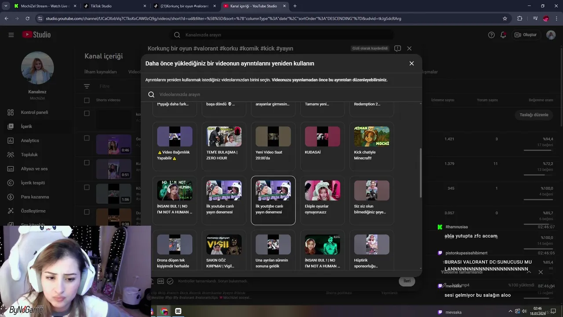Image resolution: width=563 pixels, height=317 pixels.
Task: Open the Altyazı ve ses sidebar item
Action: click(37, 169)
